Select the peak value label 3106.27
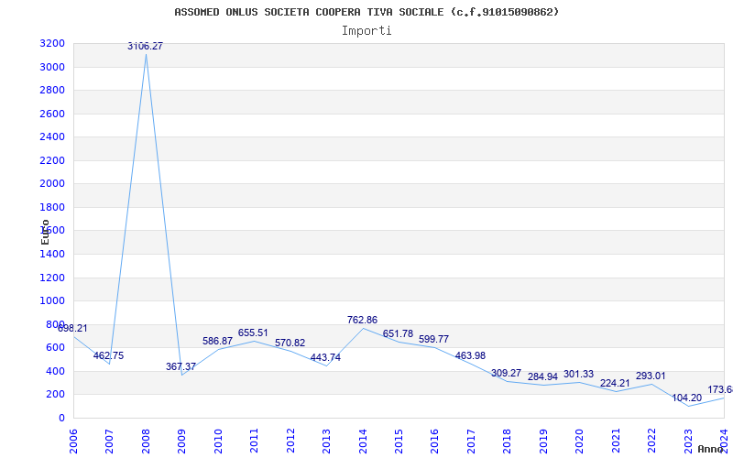The image size is (733, 458). pos(146,47)
